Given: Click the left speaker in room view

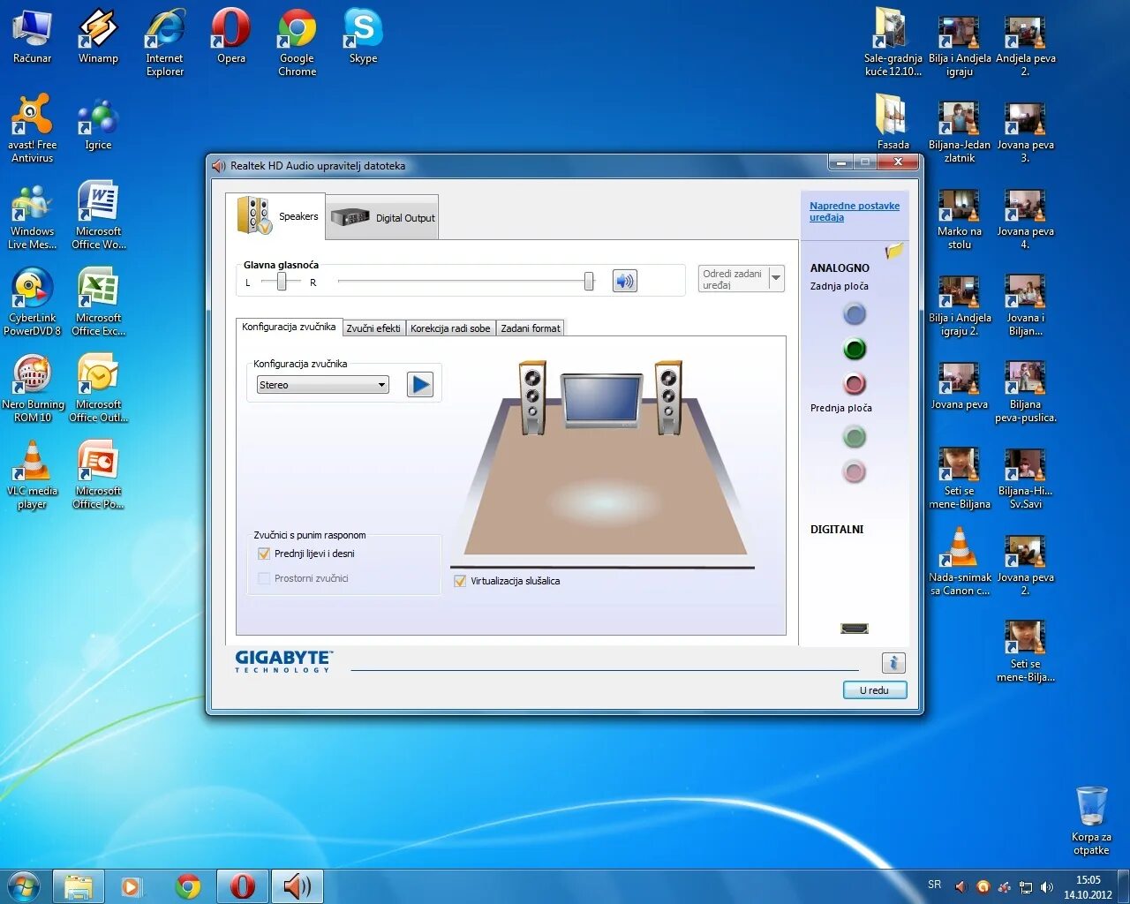Looking at the screenshot, I should (532, 397).
